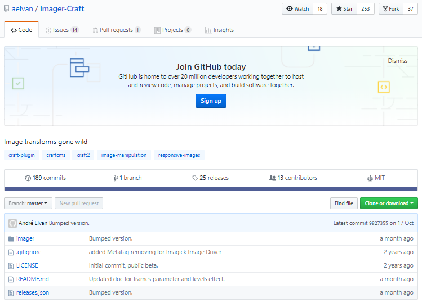Click the imager folder icon
The height and width of the screenshot is (303, 422).
pos(11,239)
